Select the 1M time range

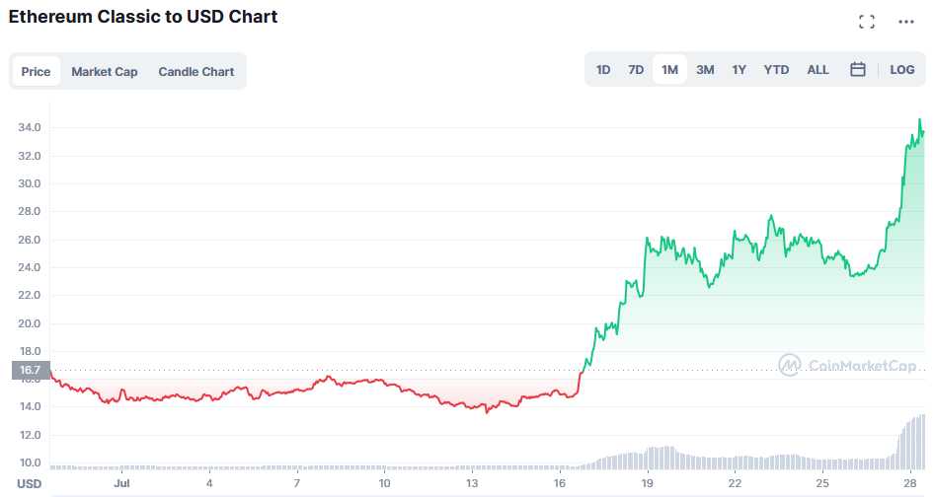click(670, 70)
